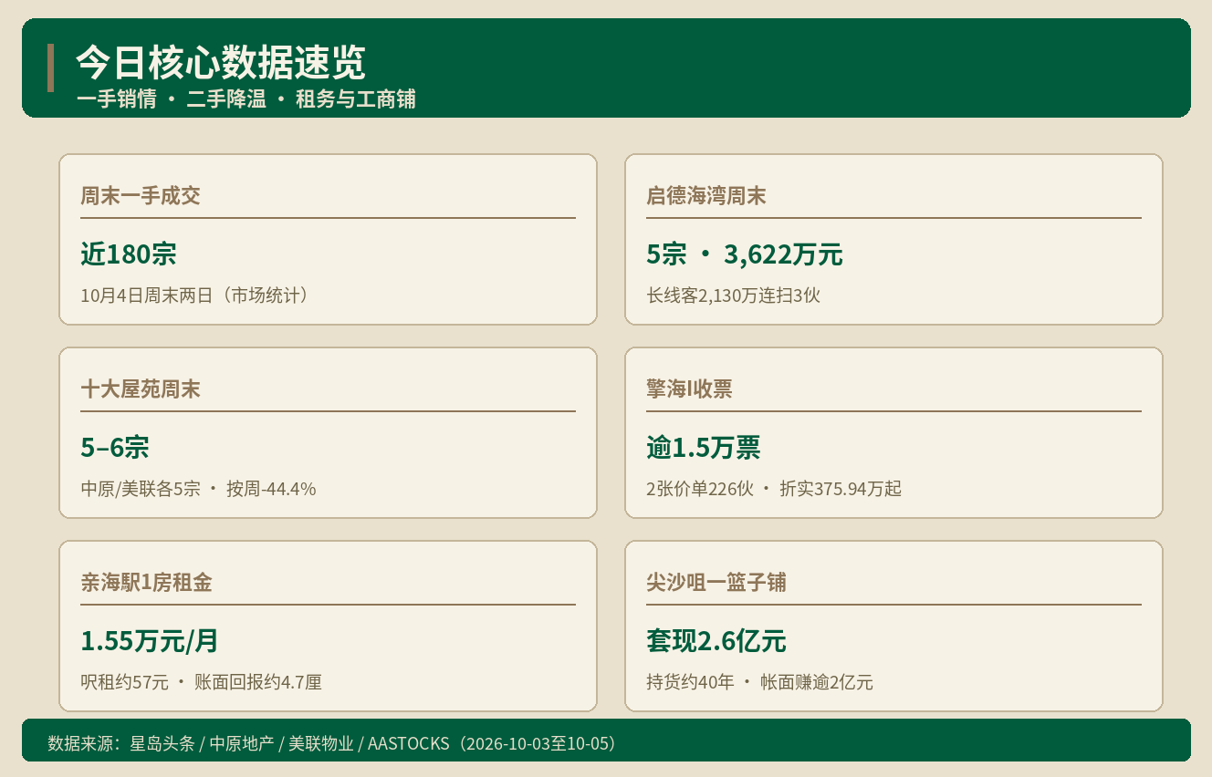Click the note "中原/美联各5宗 · 按周-44.4%"

198,489
